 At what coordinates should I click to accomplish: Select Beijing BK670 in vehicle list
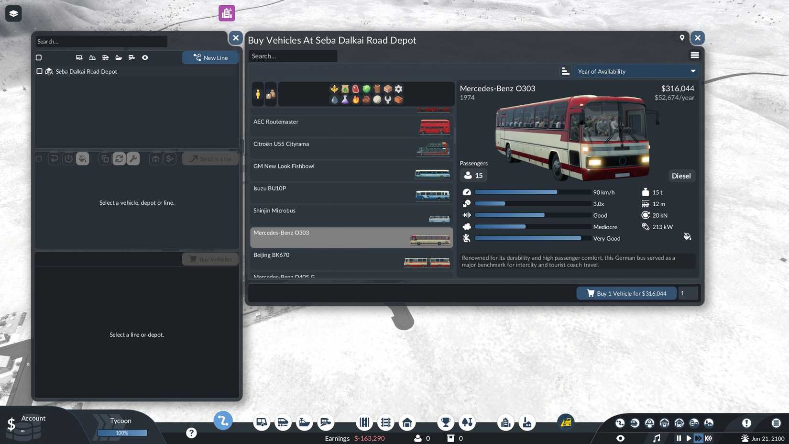(x=351, y=260)
